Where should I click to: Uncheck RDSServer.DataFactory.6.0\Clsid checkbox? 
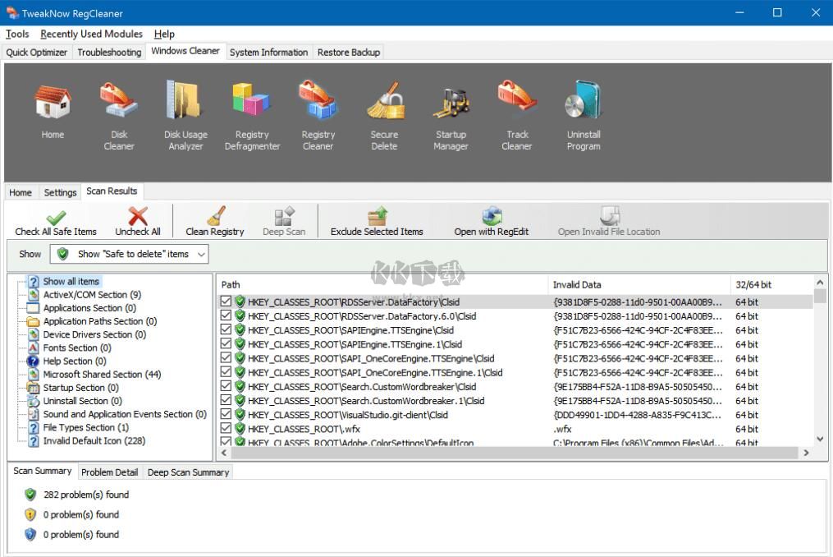226,315
